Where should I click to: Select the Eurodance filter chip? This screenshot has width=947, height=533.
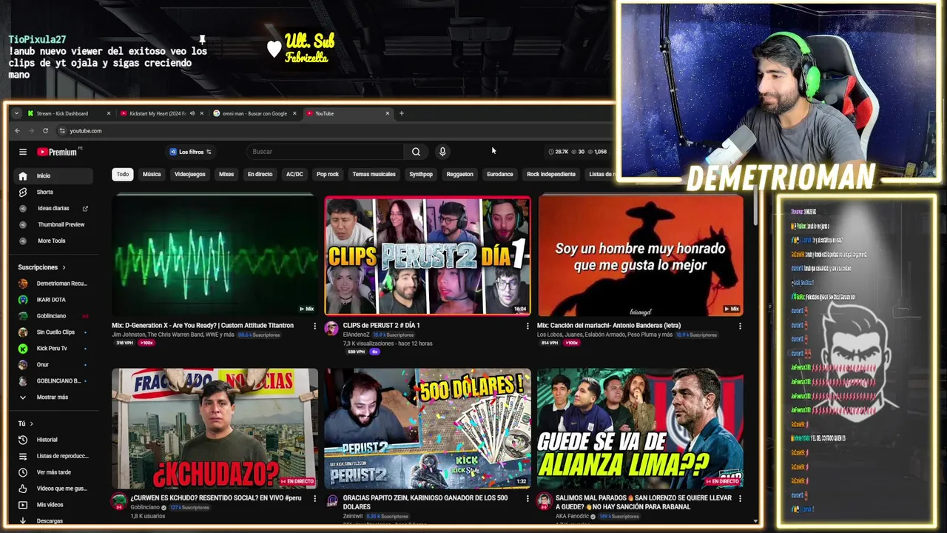(x=499, y=174)
